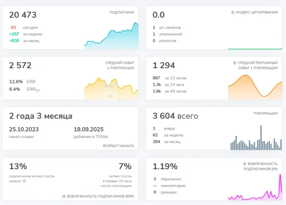Image resolution: width=286 pixels, height=205 pixels.
Task: Click the 'уп. каналов' row
Action: (x=167, y=28)
